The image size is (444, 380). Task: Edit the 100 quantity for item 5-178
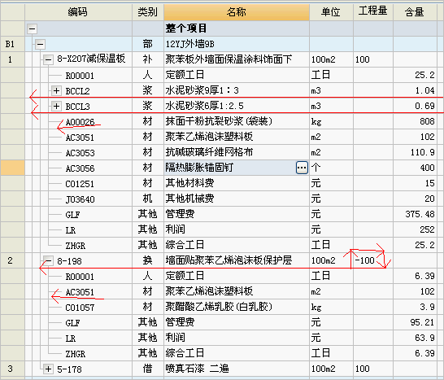pyautogui.click(x=373, y=369)
